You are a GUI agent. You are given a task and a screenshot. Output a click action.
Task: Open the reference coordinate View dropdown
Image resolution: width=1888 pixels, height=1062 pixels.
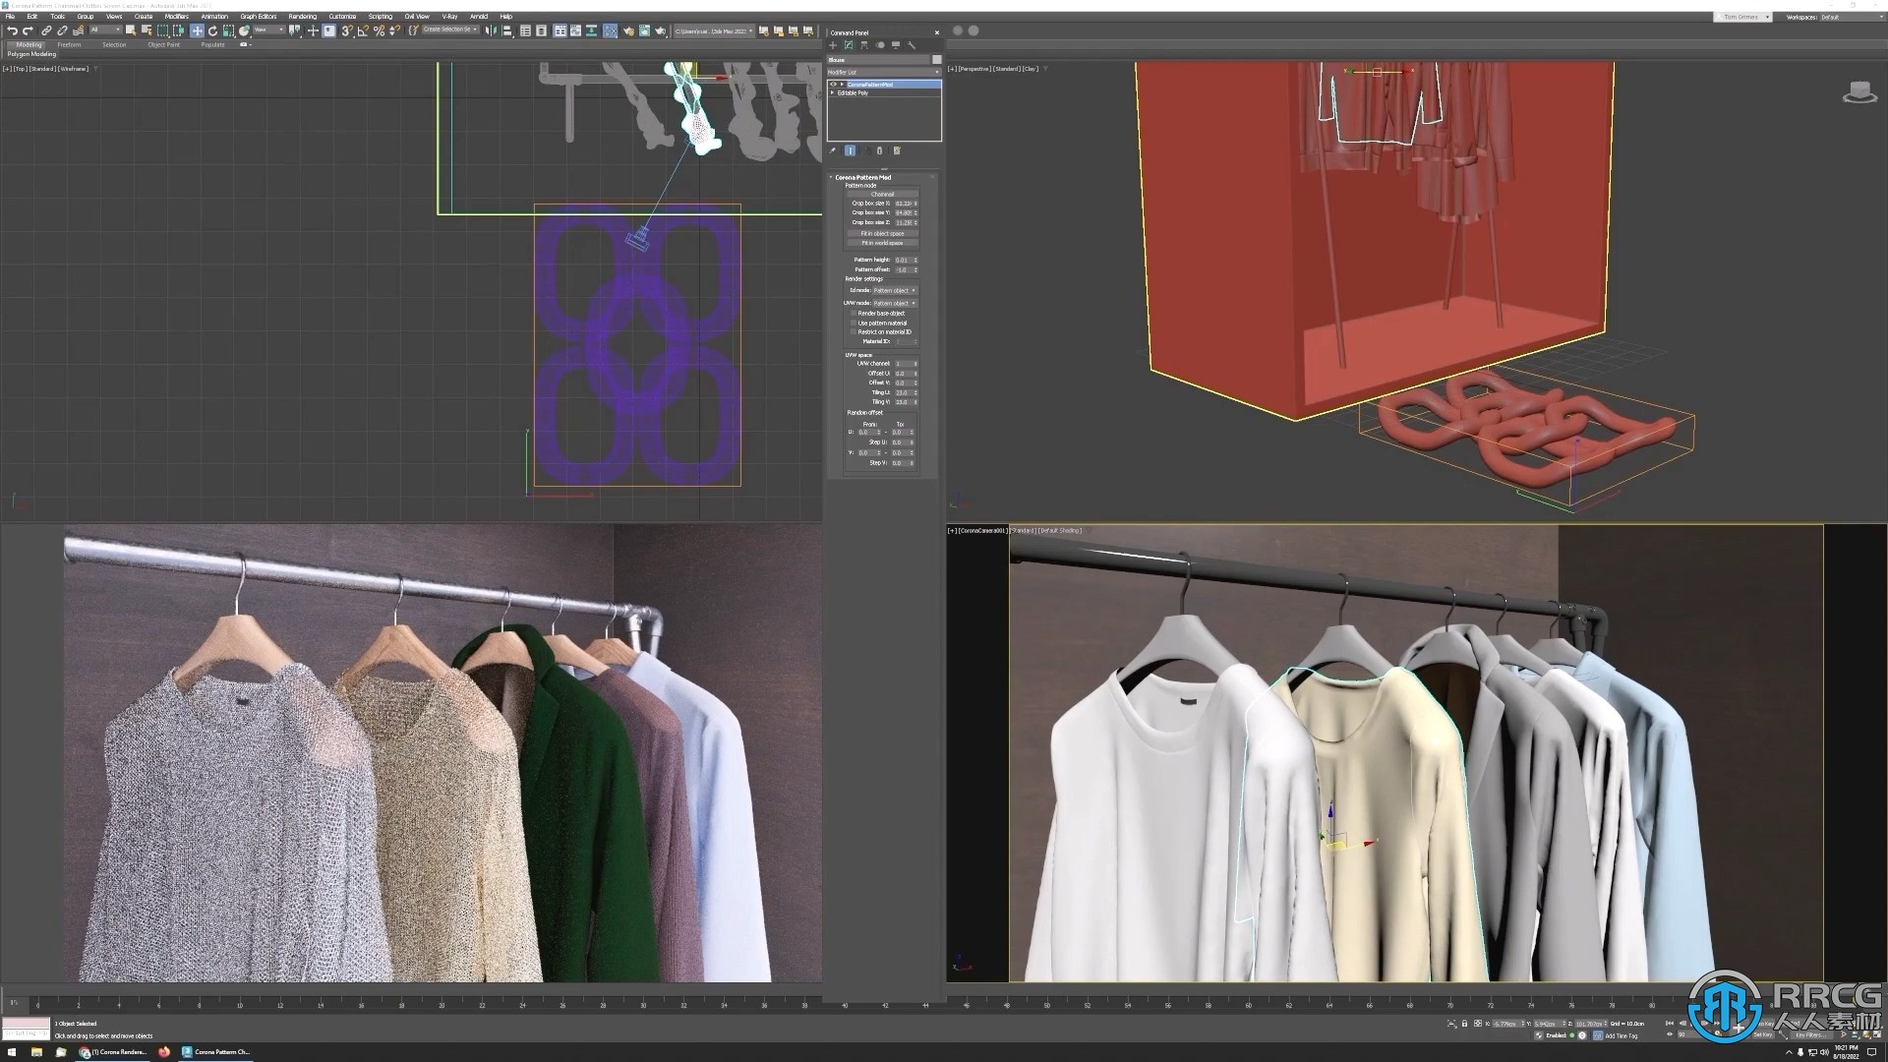(x=268, y=29)
